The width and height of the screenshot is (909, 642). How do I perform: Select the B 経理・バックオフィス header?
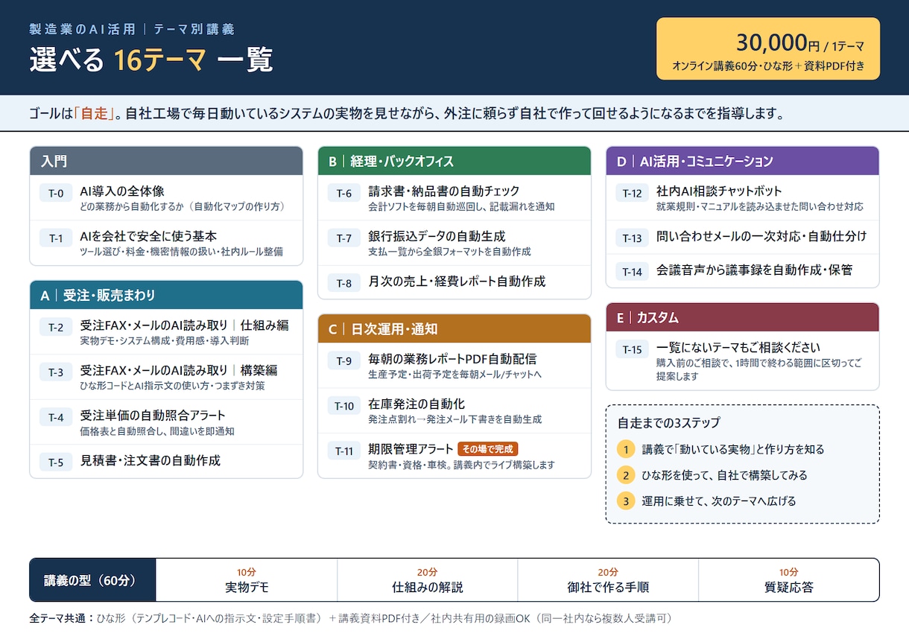pos(454,161)
